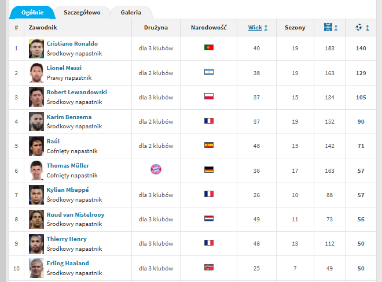The width and height of the screenshot is (382, 282).
Task: Go to Karim Benzema's player page
Action: click(69, 117)
